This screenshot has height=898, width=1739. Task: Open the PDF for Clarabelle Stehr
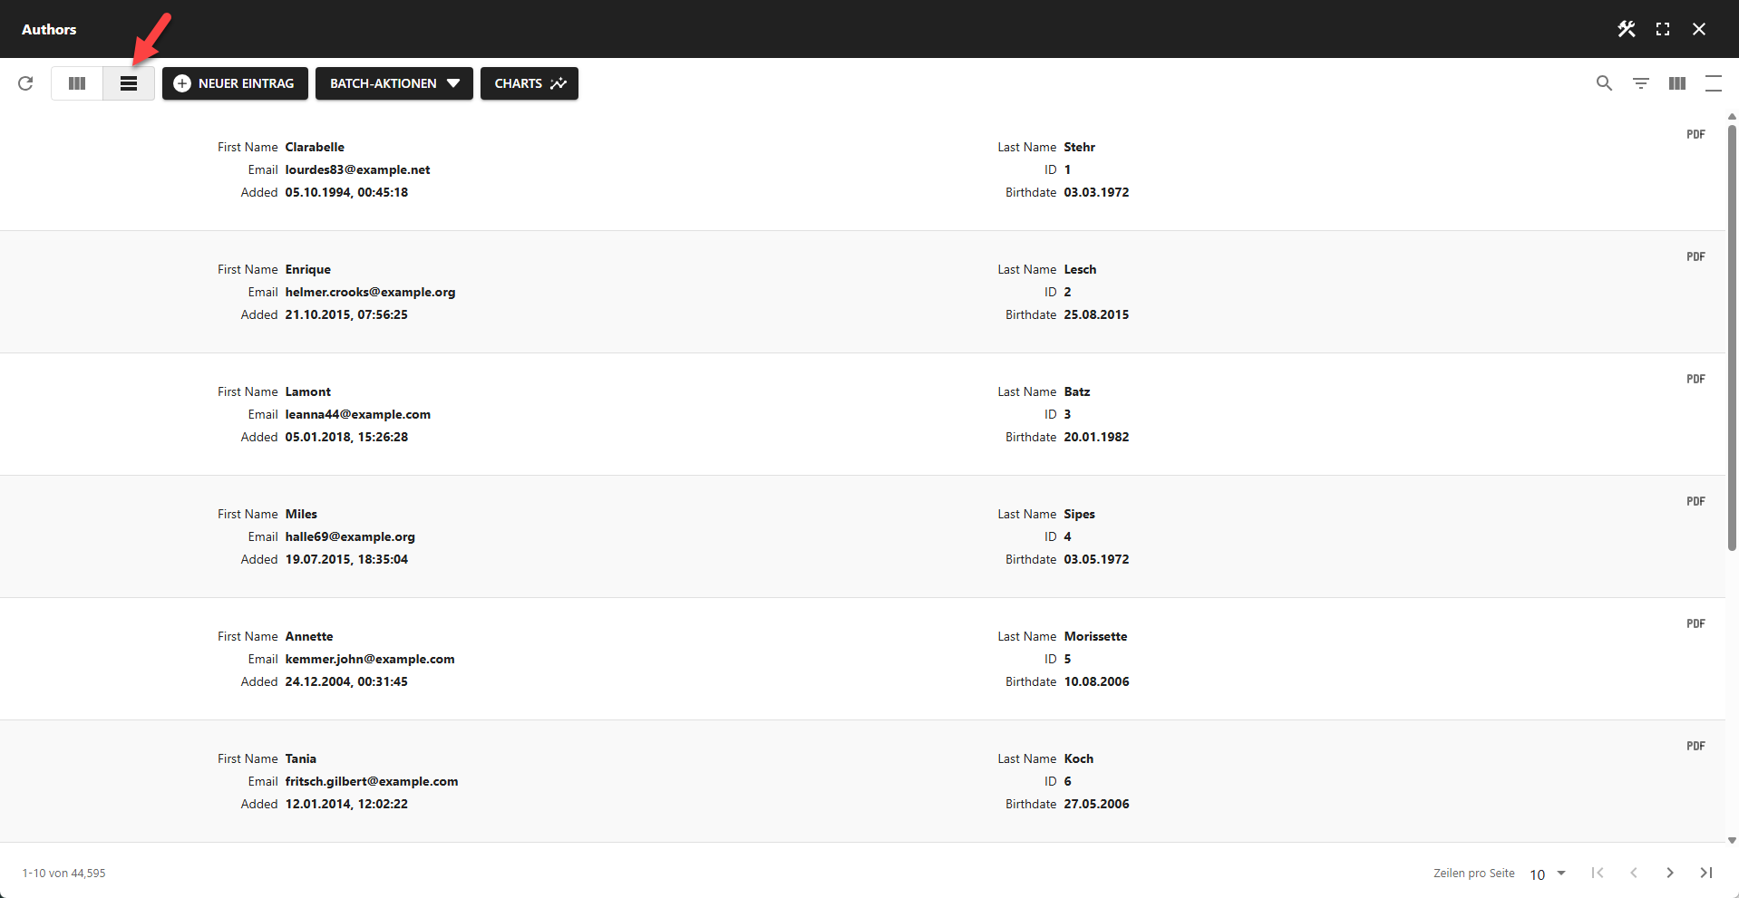(x=1695, y=134)
